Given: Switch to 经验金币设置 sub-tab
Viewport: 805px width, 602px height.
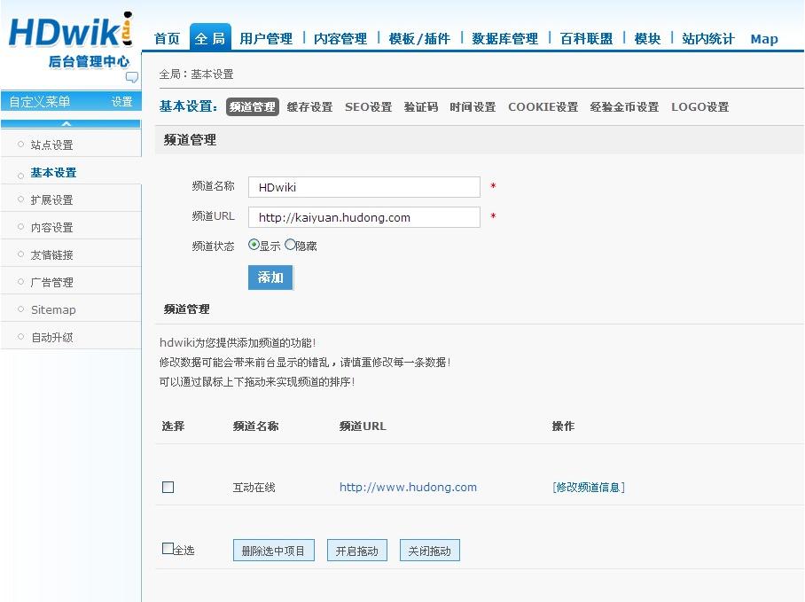Looking at the screenshot, I should tap(624, 106).
